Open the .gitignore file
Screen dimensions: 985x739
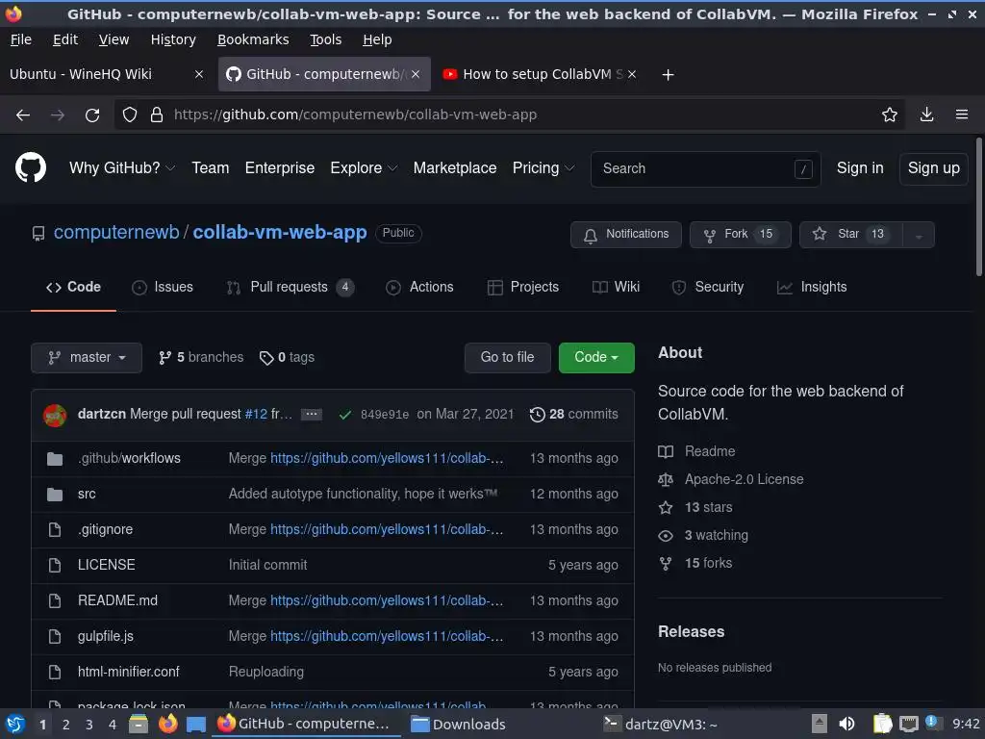106,529
